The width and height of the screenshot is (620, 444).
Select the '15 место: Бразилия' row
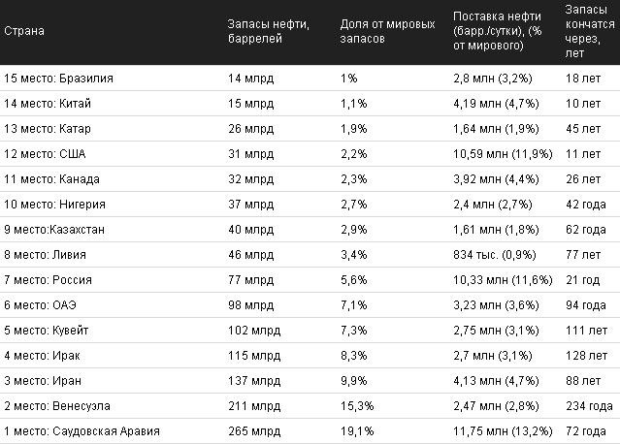tap(310, 79)
